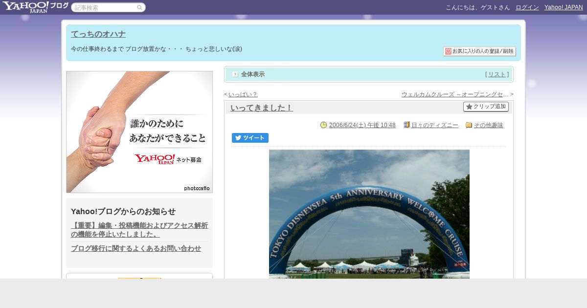Viewport: 587px width, 308px height.
Task: Open the ログイン link
Action: pyautogui.click(x=527, y=7)
